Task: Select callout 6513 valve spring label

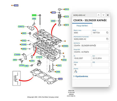Action: pyautogui.click(x=67, y=17)
